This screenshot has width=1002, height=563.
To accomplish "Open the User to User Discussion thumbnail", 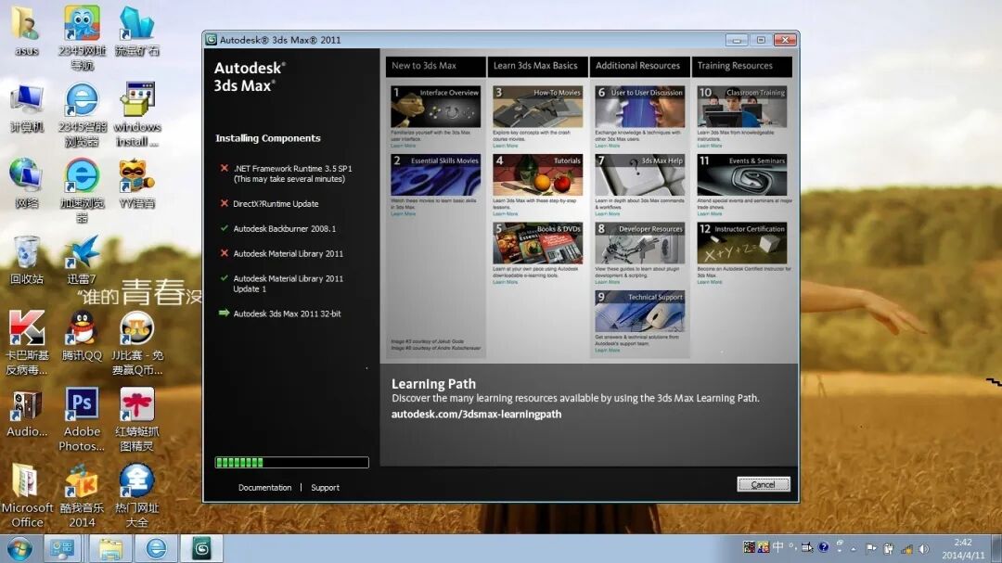I will pos(639,107).
